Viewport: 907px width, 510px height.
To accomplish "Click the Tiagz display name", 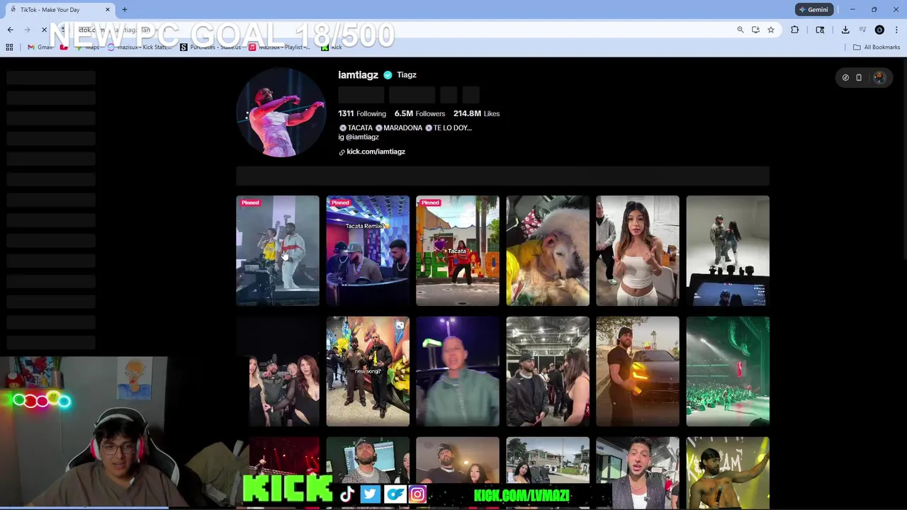I will pyautogui.click(x=407, y=75).
